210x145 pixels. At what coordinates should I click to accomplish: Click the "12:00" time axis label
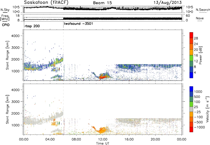[x=103, y=140]
